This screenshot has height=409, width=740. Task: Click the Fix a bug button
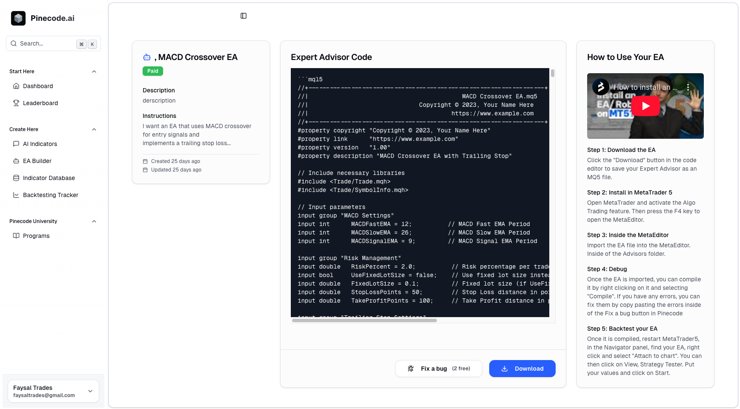tap(439, 369)
